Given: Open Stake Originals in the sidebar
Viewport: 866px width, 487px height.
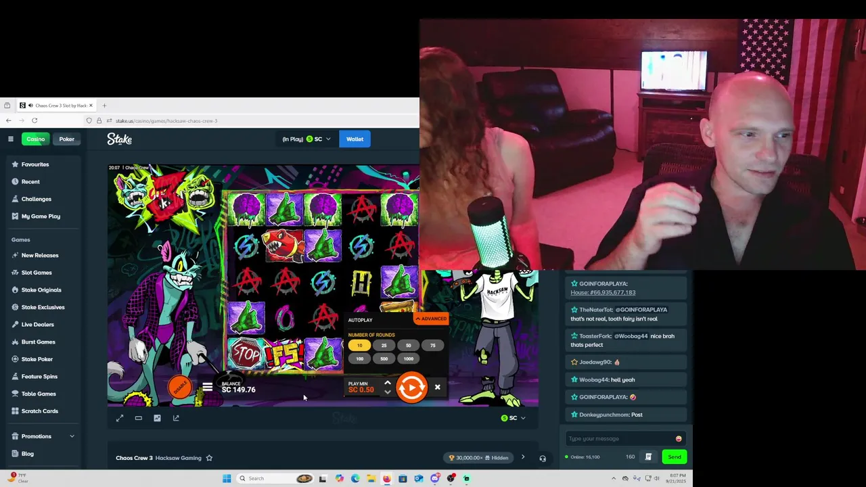Looking at the screenshot, I should tap(41, 290).
